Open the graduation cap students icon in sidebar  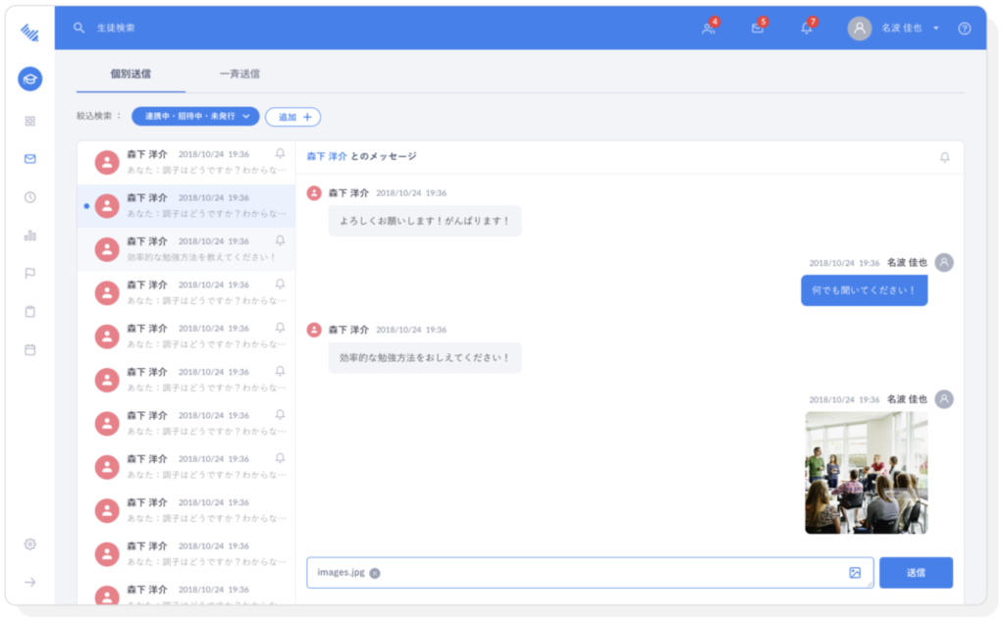pyautogui.click(x=29, y=79)
